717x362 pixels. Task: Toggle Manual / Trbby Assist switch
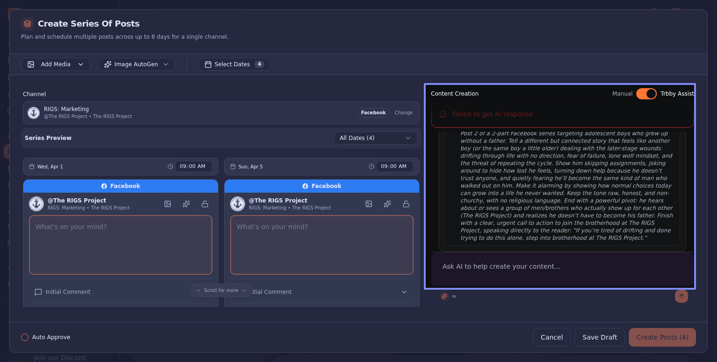pos(646,94)
